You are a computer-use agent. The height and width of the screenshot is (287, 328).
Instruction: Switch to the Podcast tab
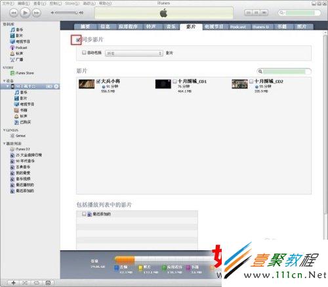point(237,27)
